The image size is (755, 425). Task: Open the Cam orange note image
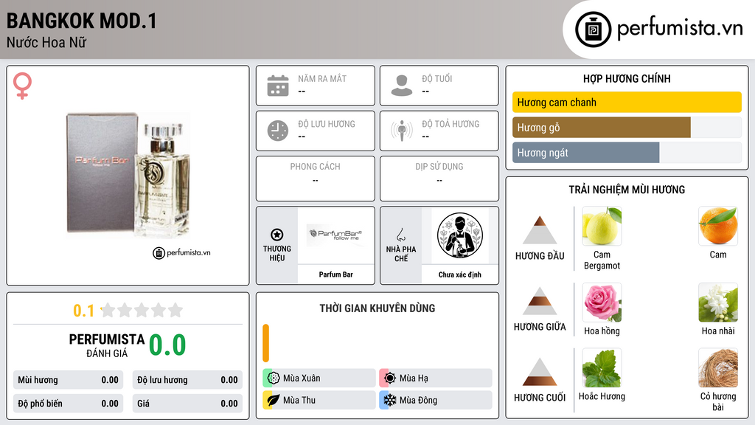tap(718, 226)
